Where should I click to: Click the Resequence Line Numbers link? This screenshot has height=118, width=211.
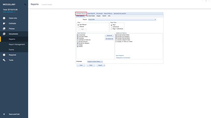click(x=123, y=58)
